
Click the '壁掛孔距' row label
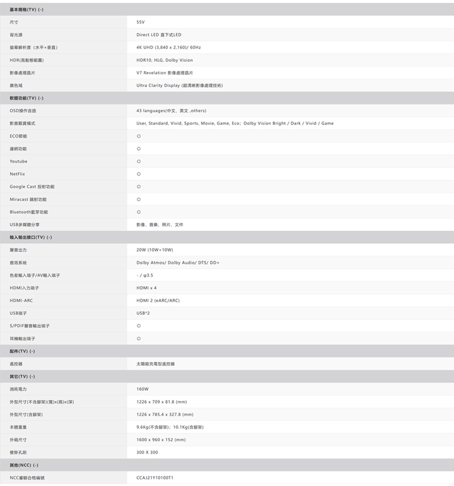[18, 453]
